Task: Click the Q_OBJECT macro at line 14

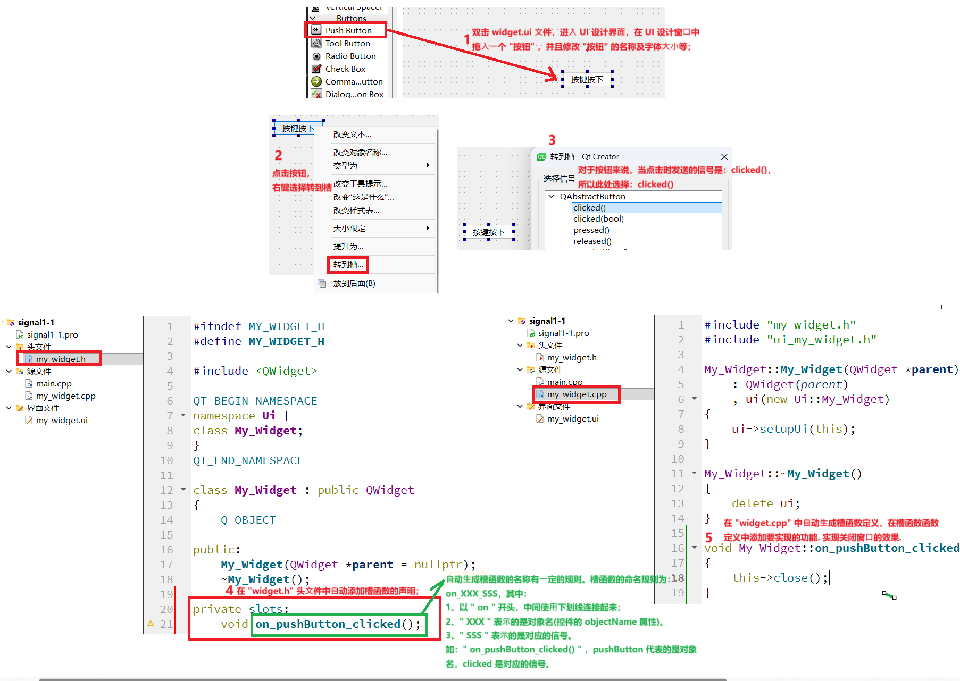Action: (x=248, y=520)
